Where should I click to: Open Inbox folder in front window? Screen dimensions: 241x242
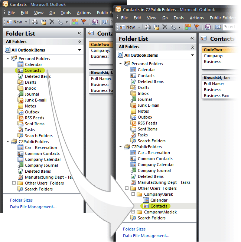[x=140, y=93]
